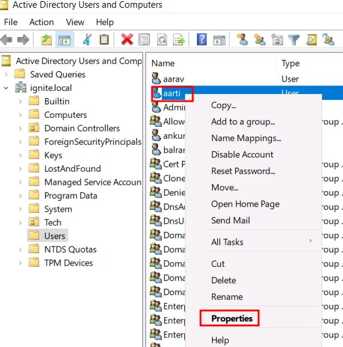Click the red X Delete icon
This screenshot has width=343, height=347.
[127, 39]
